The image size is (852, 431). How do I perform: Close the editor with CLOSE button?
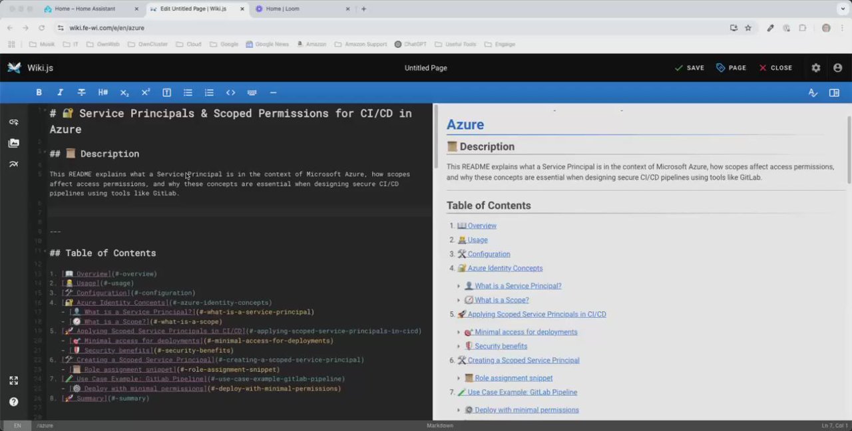point(775,68)
